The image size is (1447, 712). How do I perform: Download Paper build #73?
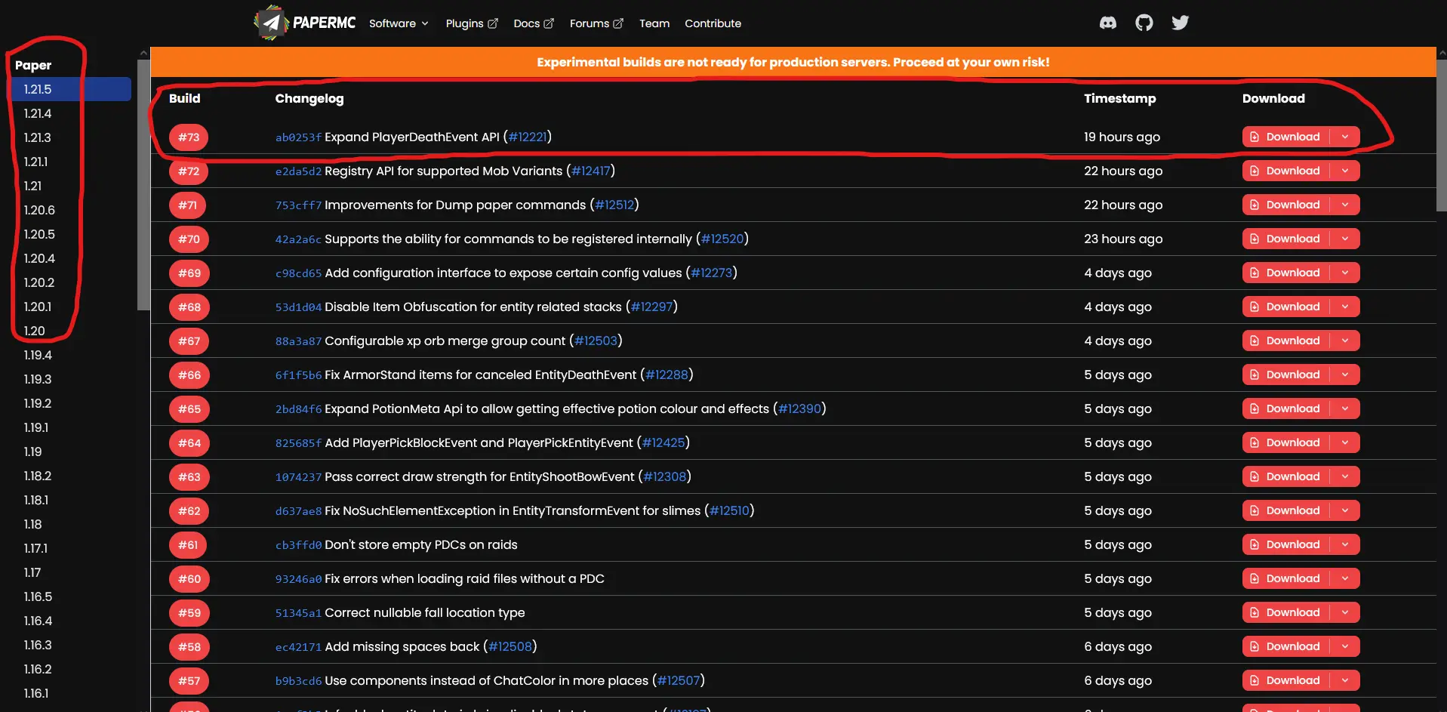pos(1286,137)
